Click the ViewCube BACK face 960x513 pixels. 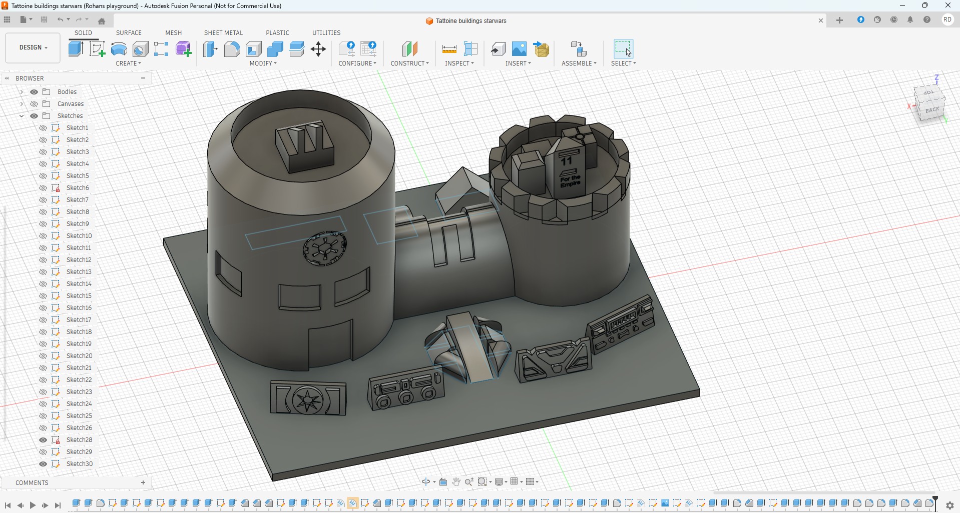(x=932, y=110)
